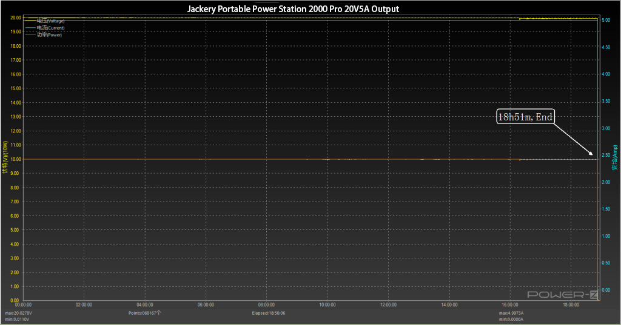The width and height of the screenshot is (621, 325).
Task: Select the 2.50 amp axis label
Action: pyautogui.click(x=606, y=155)
